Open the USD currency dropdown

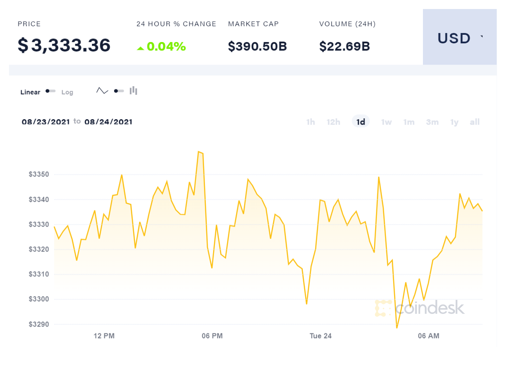[x=460, y=38]
